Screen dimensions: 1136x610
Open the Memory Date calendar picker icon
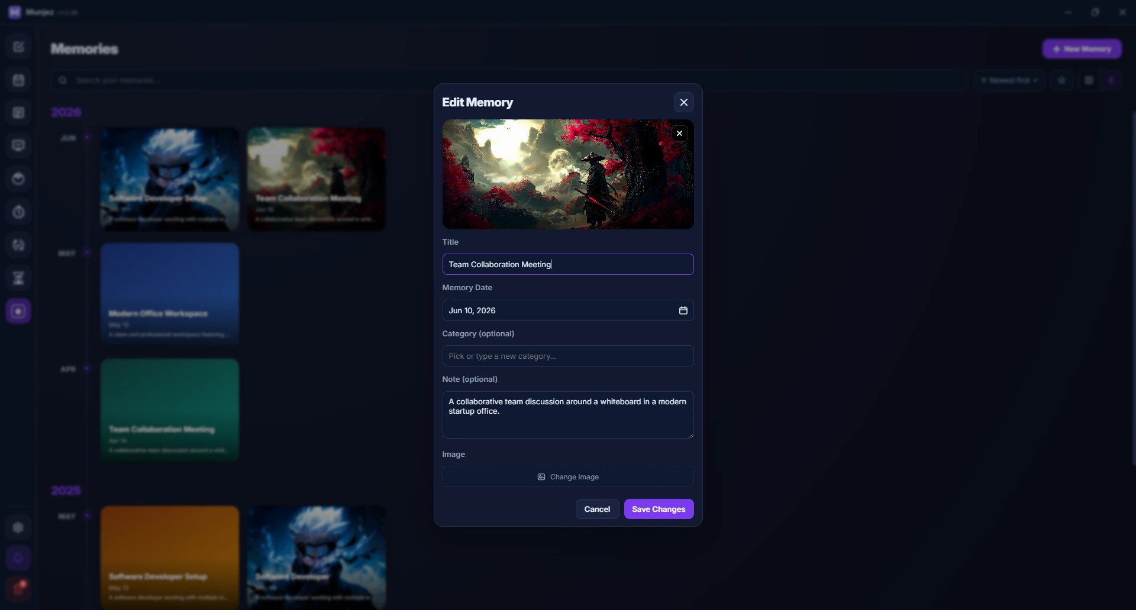click(683, 310)
